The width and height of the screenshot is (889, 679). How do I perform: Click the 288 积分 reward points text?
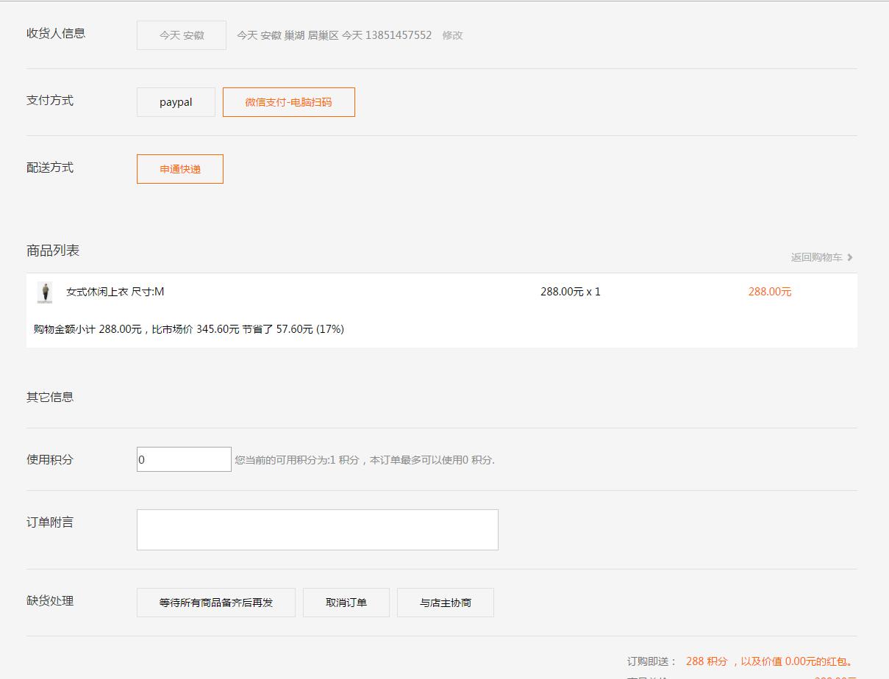point(707,661)
